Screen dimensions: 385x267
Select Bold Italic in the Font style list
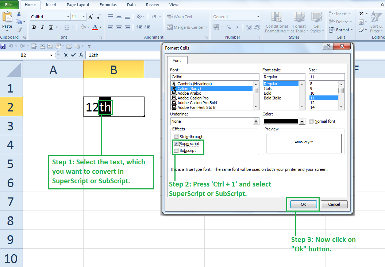pos(272,98)
